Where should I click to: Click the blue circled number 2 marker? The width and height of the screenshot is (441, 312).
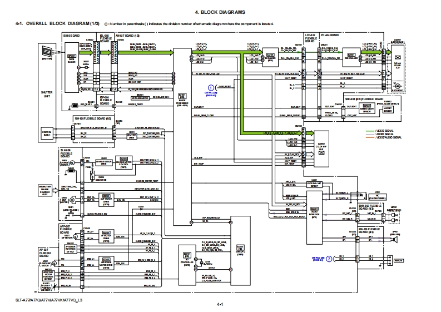pos(329,259)
